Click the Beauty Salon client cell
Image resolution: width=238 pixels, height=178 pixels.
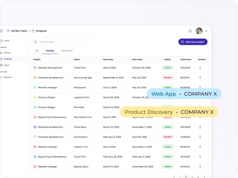(x=81, y=167)
